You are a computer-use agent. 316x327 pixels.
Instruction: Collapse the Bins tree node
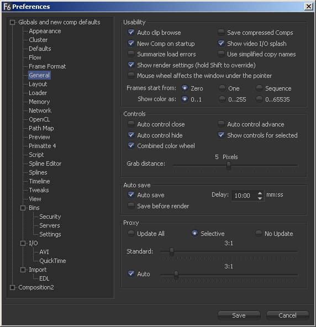click(x=23, y=208)
